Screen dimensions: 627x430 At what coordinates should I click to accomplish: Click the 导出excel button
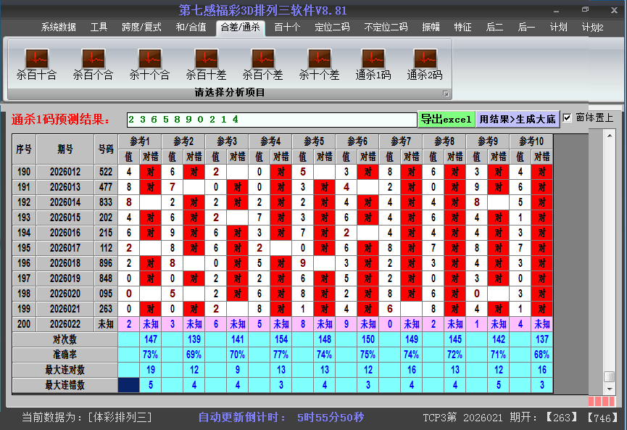pos(446,120)
